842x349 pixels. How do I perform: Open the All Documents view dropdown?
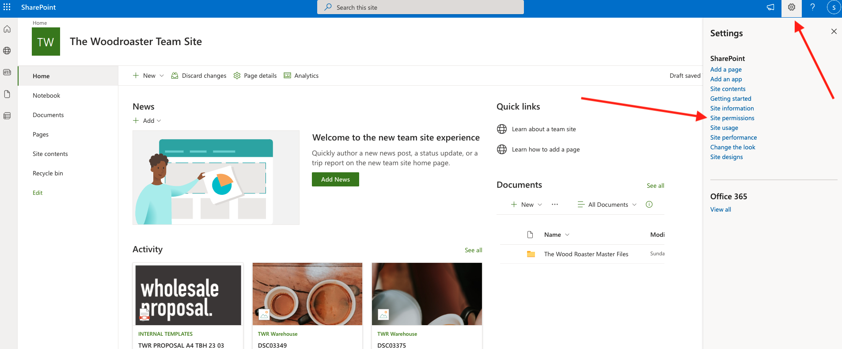(607, 205)
